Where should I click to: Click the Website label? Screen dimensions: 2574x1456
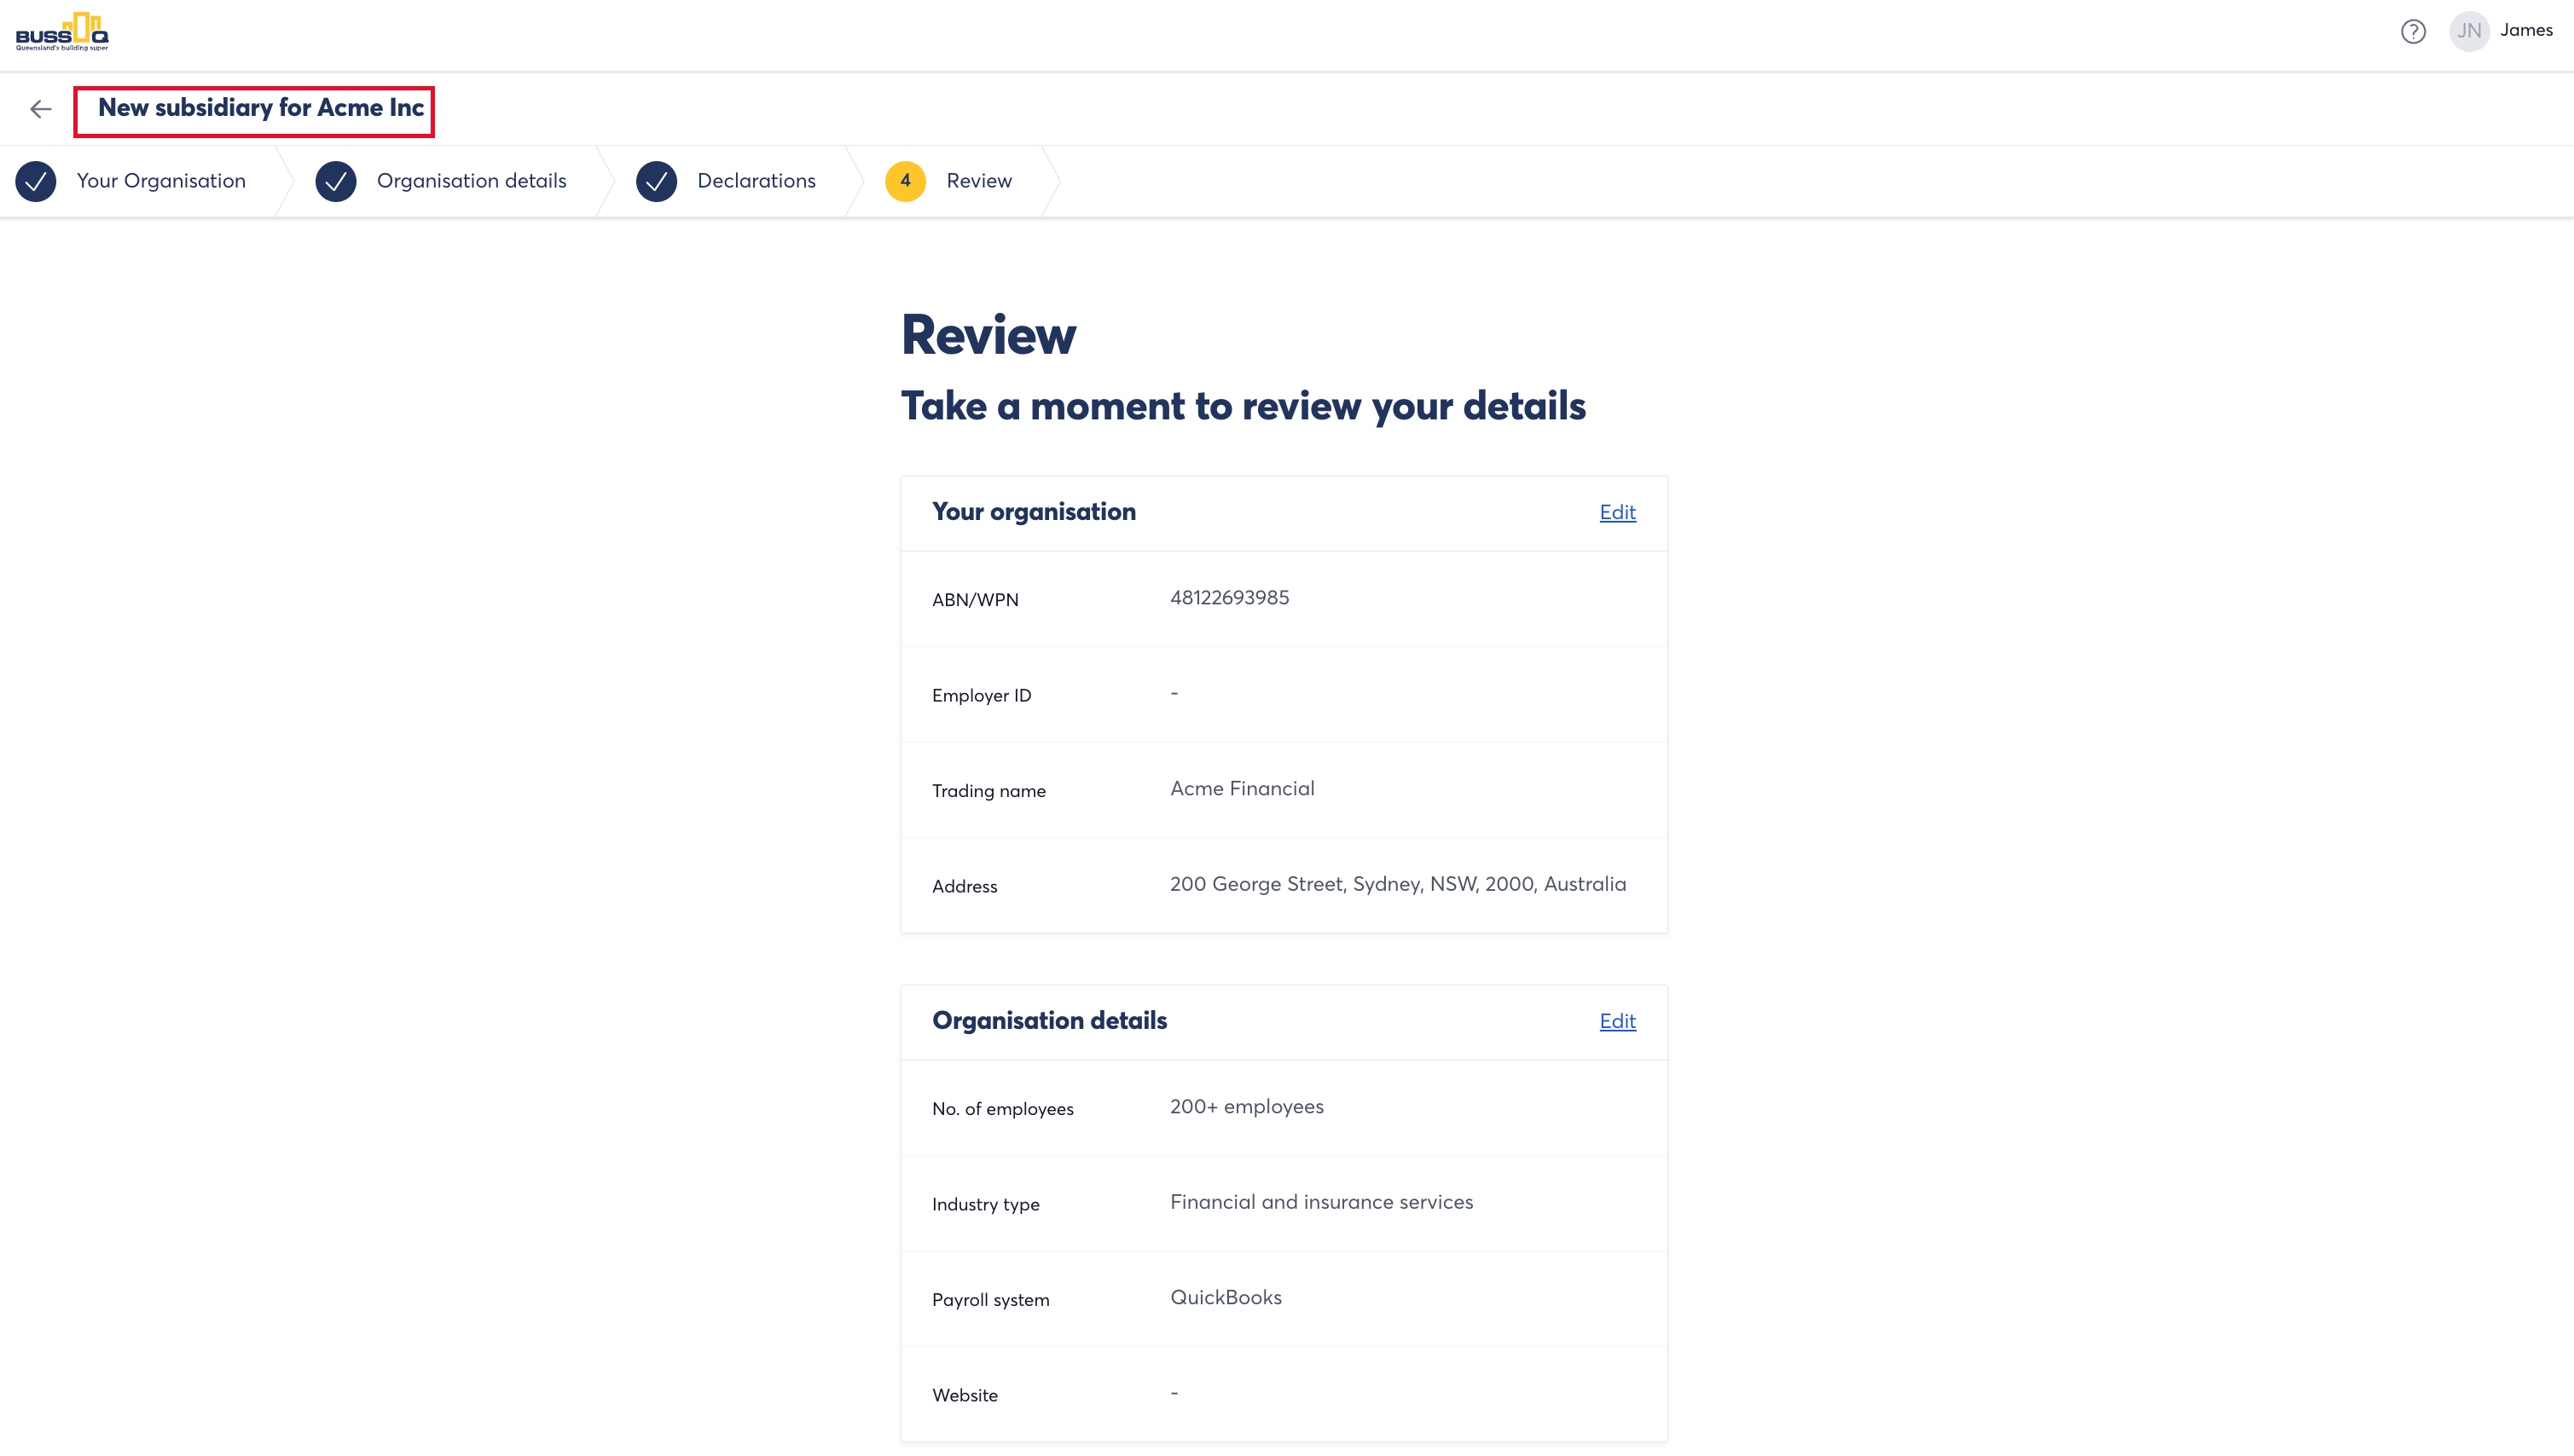pos(965,1396)
